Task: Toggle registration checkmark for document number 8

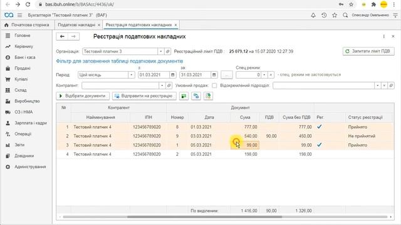Action: [x=319, y=127]
